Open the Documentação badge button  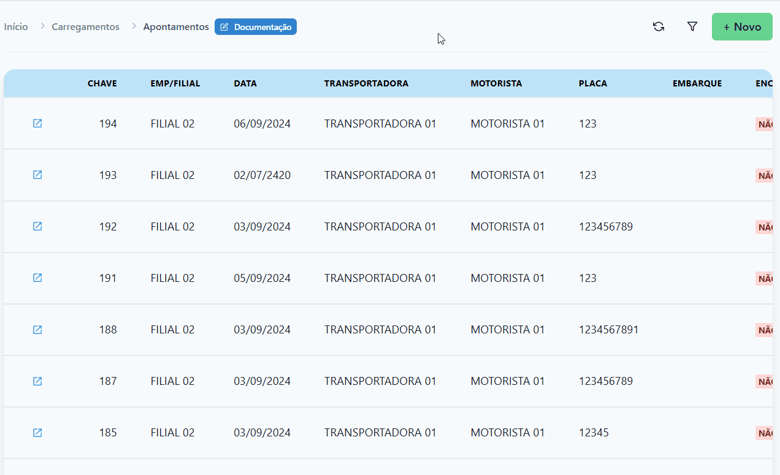point(256,27)
